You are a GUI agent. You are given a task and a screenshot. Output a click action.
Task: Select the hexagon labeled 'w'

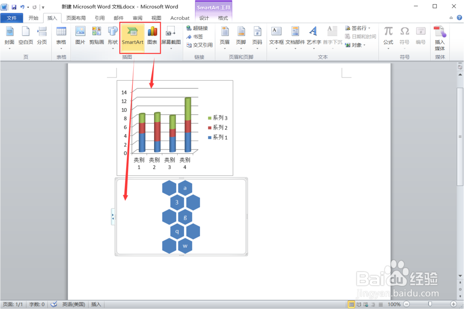click(x=185, y=246)
